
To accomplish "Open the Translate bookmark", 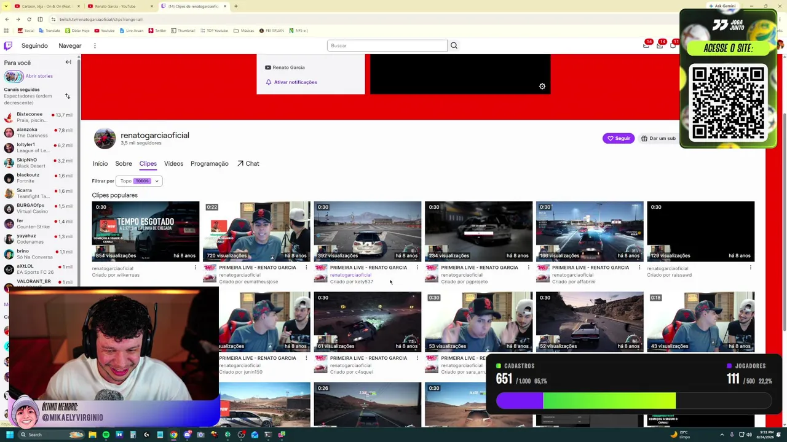I will [49, 31].
